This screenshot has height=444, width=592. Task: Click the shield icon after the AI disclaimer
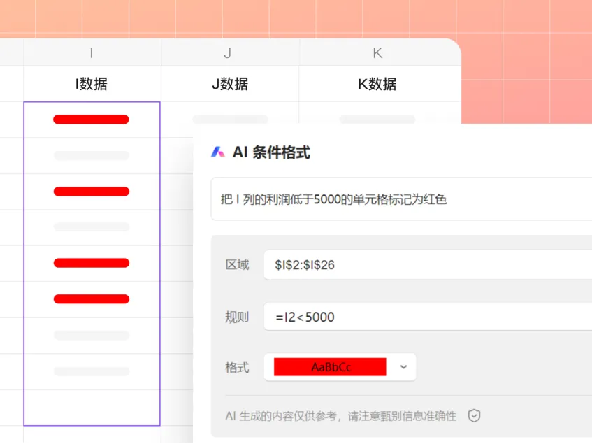point(474,416)
